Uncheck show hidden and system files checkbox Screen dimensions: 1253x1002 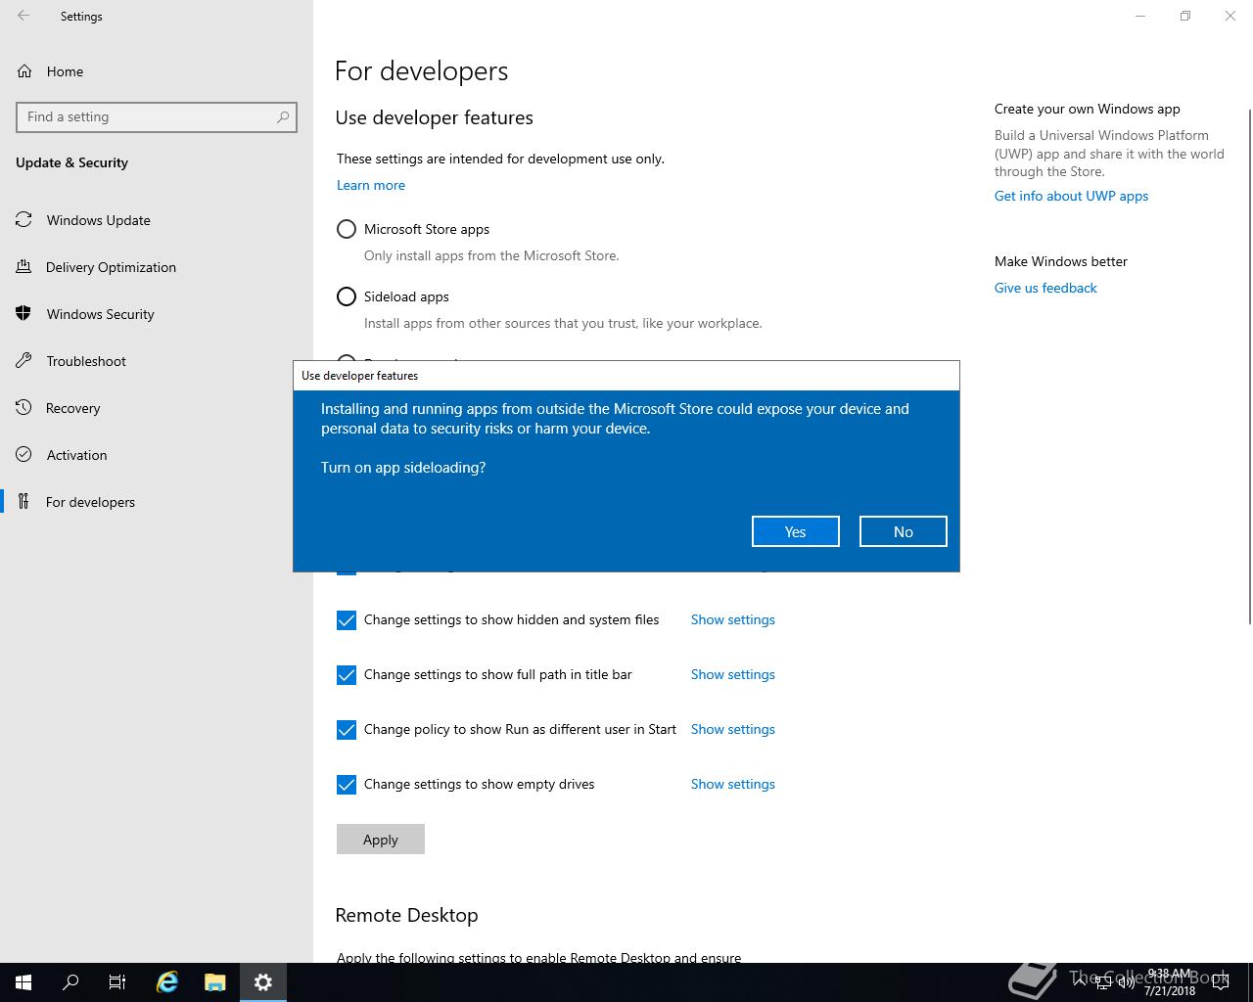tap(347, 620)
